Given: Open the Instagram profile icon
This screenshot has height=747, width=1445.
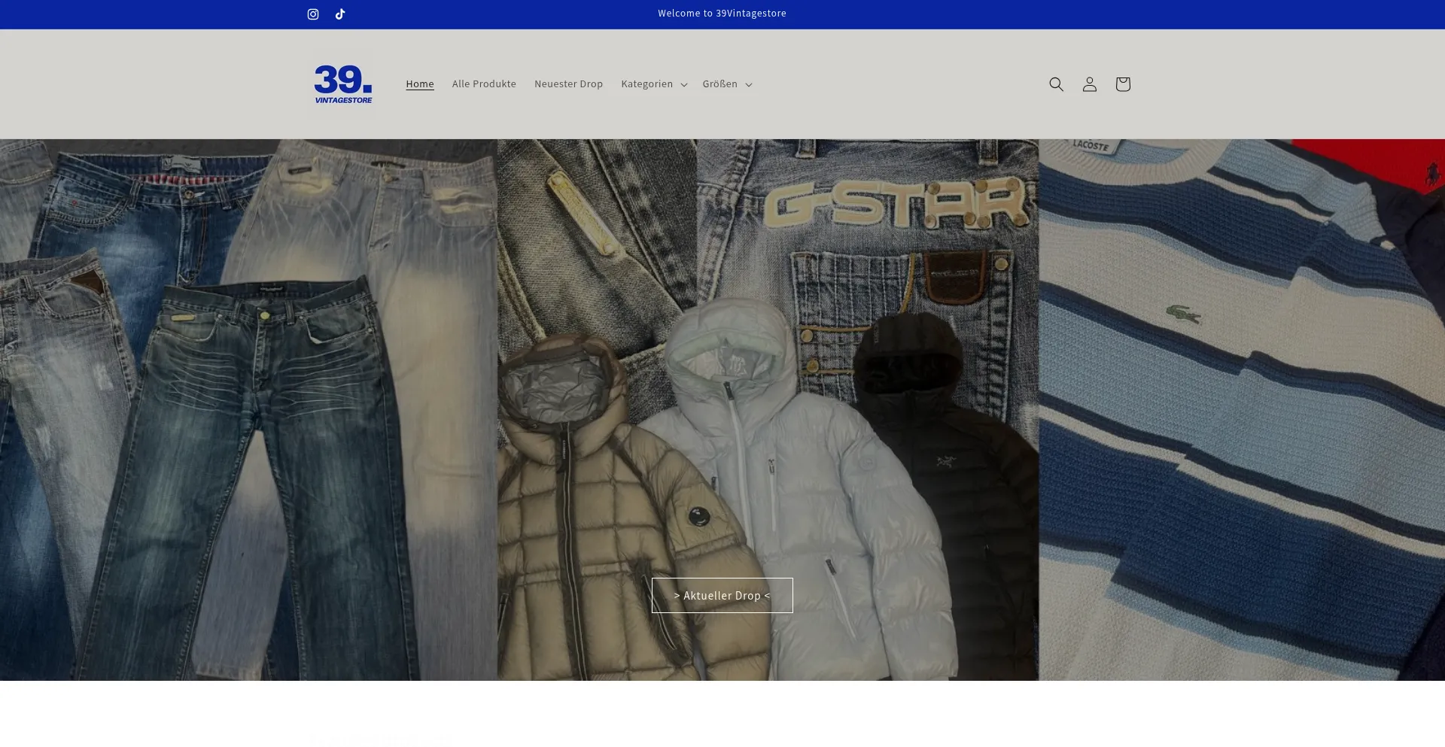Looking at the screenshot, I should point(313,14).
